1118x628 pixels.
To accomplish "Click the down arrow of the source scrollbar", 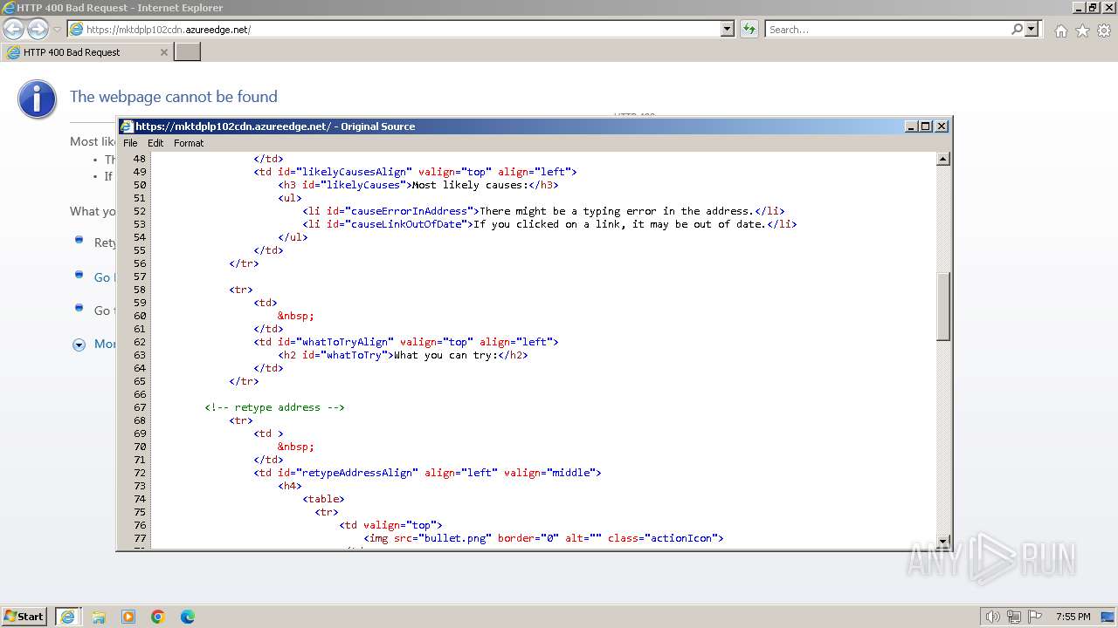I will tap(943, 541).
